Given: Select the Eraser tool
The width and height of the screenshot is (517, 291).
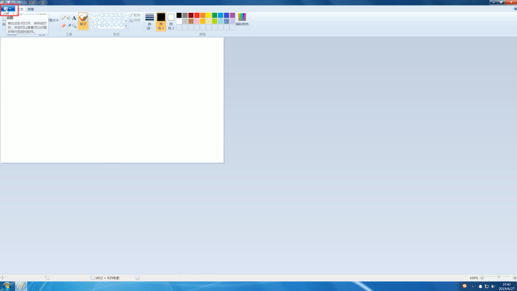Looking at the screenshot, I should click(63, 26).
